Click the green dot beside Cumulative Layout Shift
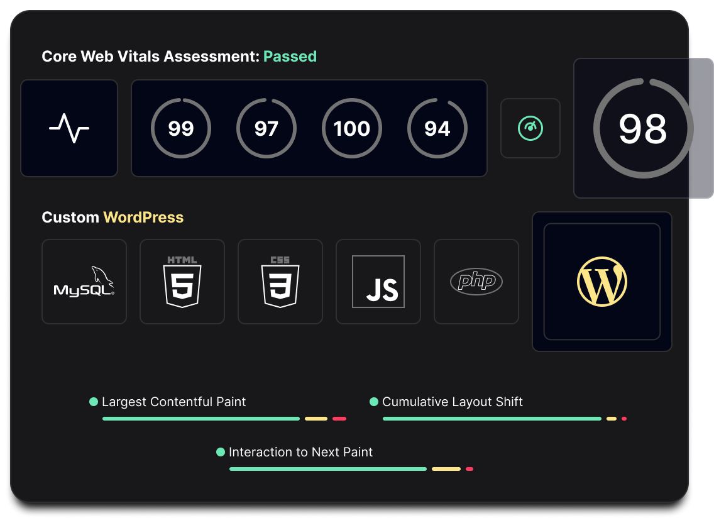Image resolution: width=714 pixels, height=518 pixels. pyautogui.click(x=374, y=401)
